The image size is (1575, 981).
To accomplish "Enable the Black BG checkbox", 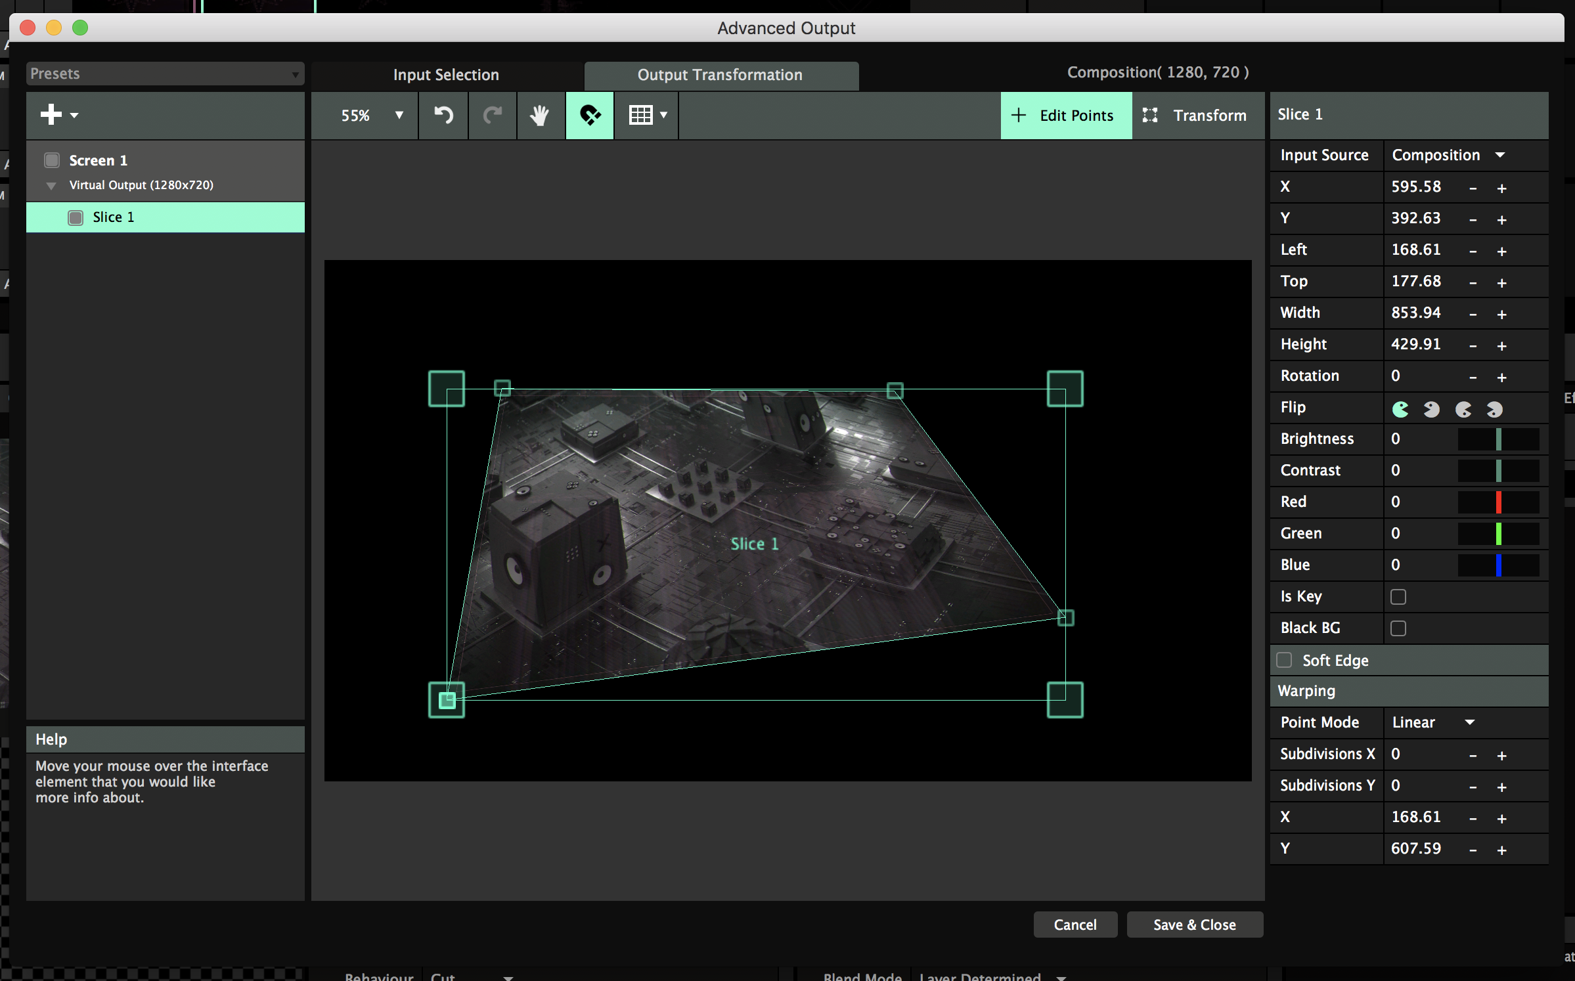I will pos(1398,628).
